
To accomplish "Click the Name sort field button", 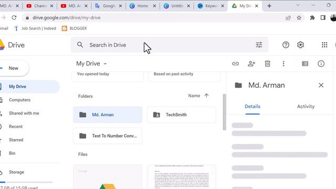I will [x=194, y=96].
